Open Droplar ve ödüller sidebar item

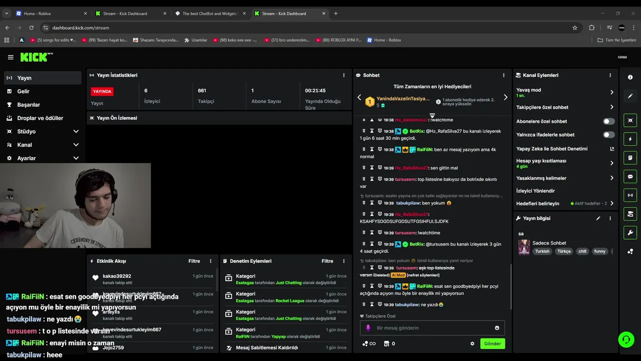click(x=43, y=118)
